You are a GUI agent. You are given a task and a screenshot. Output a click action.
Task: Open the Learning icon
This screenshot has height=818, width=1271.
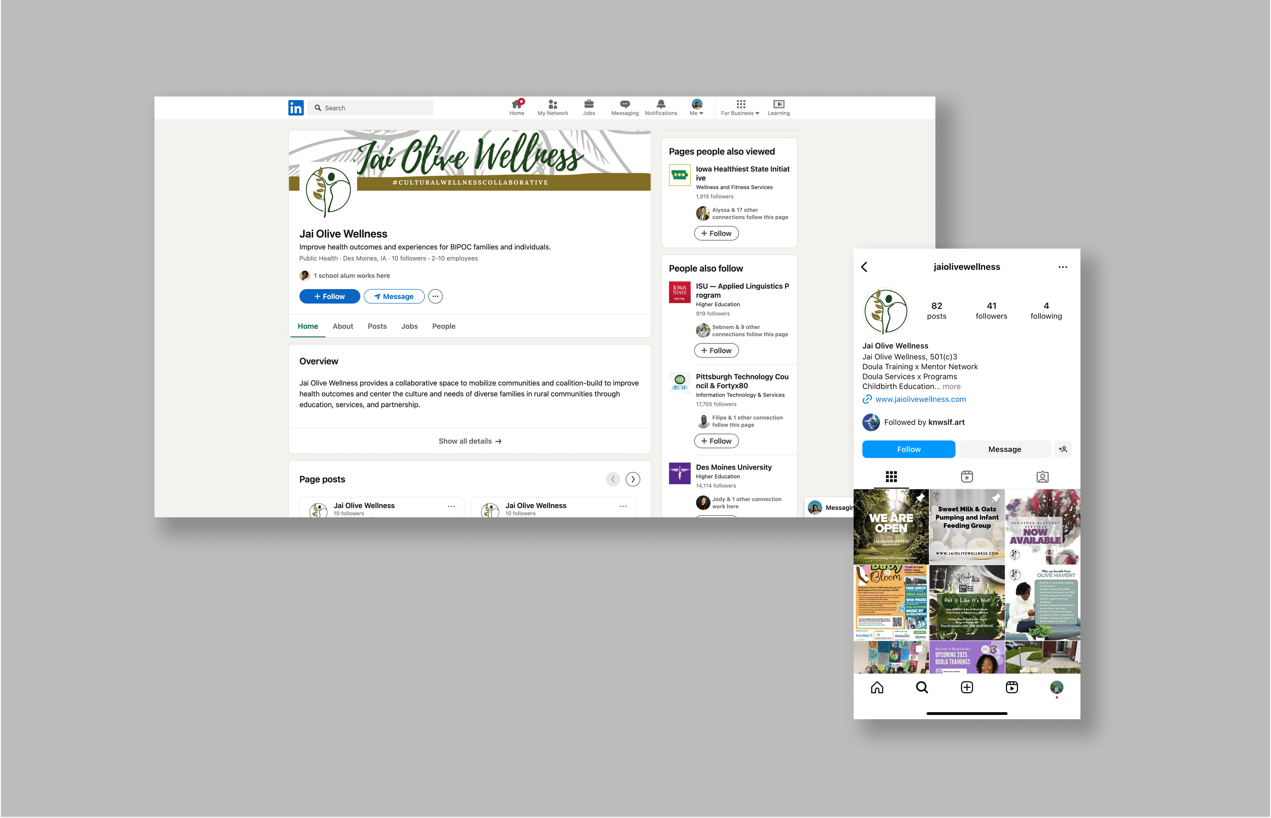(x=778, y=107)
